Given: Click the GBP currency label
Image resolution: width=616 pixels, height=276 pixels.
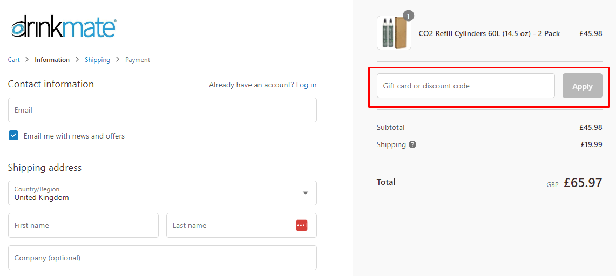Looking at the screenshot, I should tap(552, 185).
